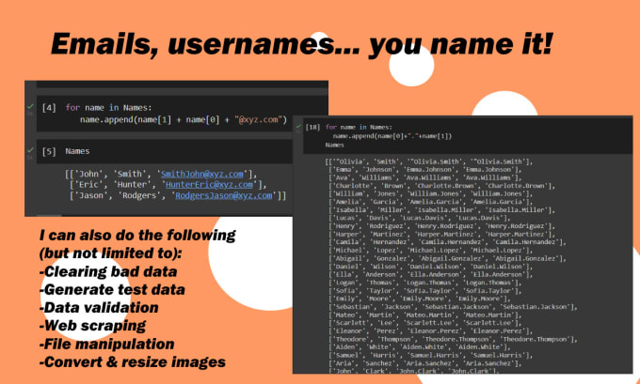Click the "-Web scraping" bullet
The height and width of the screenshot is (384, 640).
92,326
